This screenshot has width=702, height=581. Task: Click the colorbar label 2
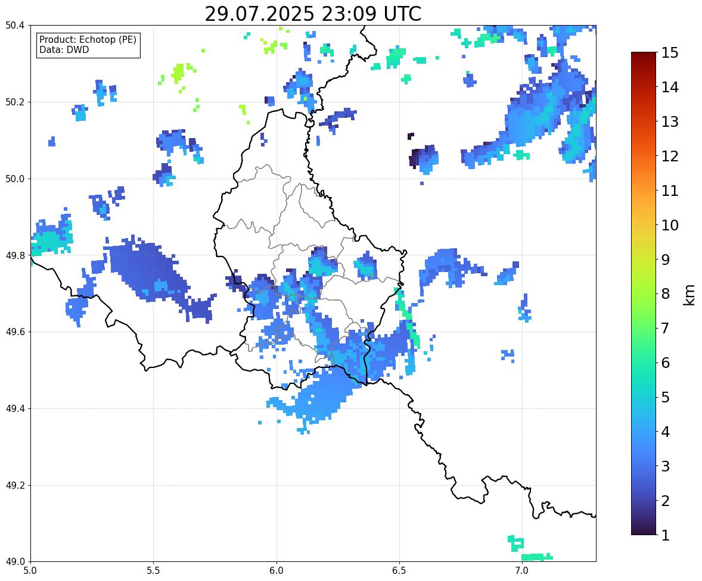click(666, 501)
